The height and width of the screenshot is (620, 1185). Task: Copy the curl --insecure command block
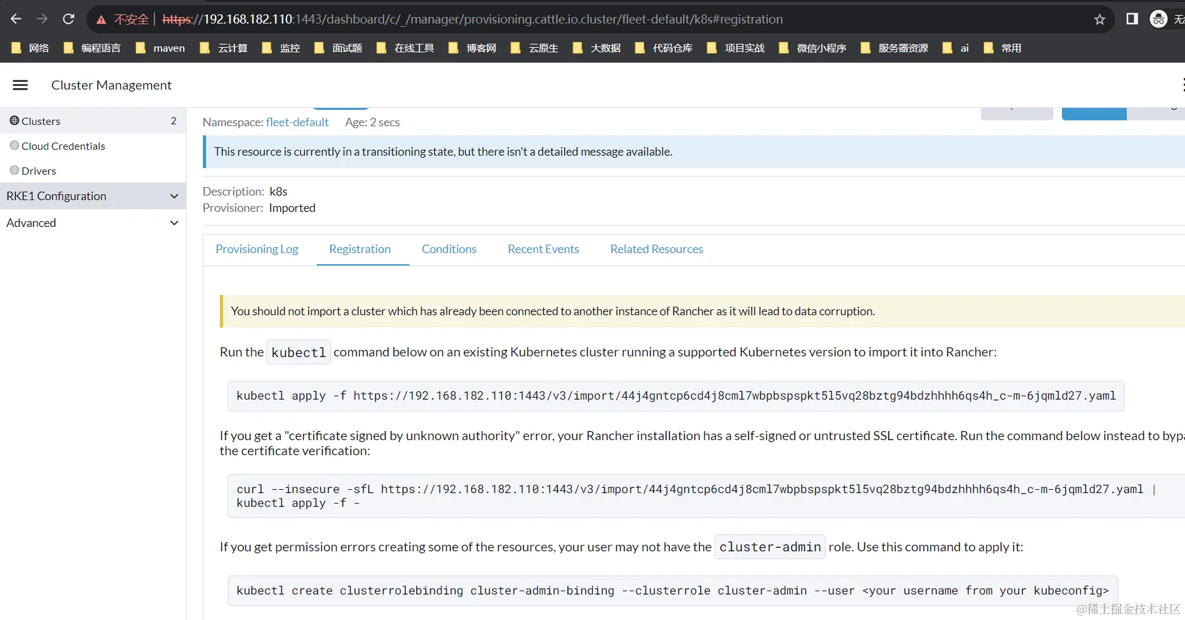[x=706, y=496]
